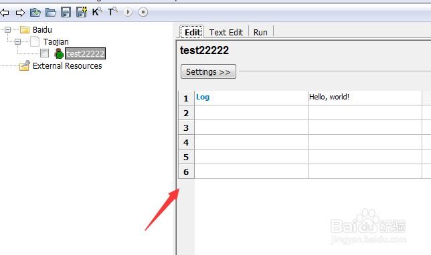This screenshot has width=431, height=255.
Task: Click the Stop Running stop icon
Action: tap(143, 12)
